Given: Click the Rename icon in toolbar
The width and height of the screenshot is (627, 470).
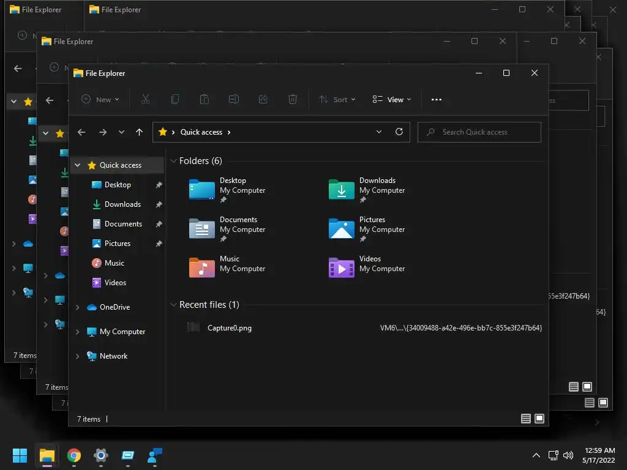Looking at the screenshot, I should pos(234,99).
